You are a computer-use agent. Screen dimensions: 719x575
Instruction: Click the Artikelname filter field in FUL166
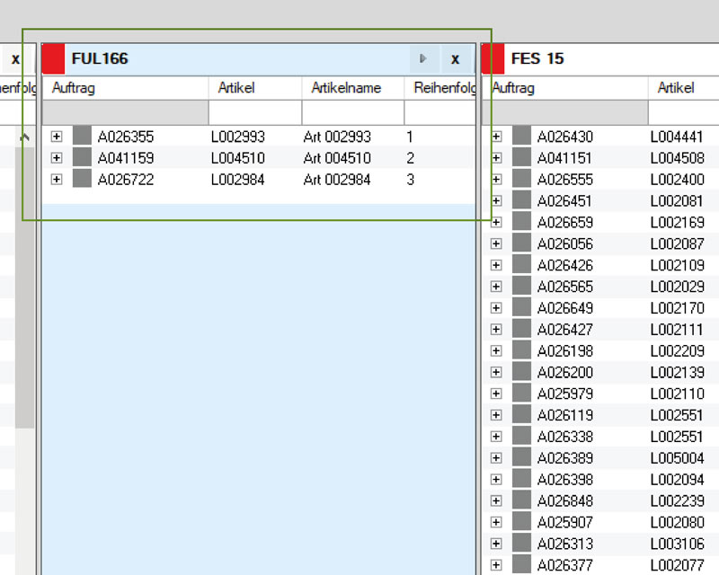352,112
